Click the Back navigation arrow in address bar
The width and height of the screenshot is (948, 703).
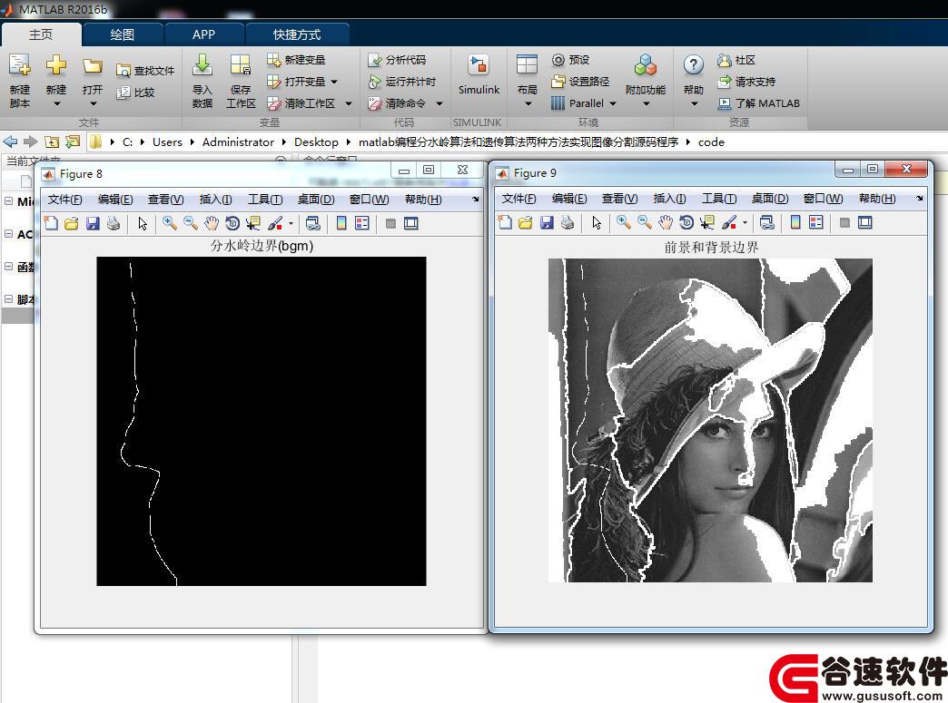[x=10, y=142]
